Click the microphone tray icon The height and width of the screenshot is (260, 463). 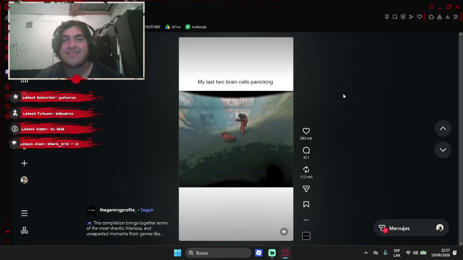(385, 253)
